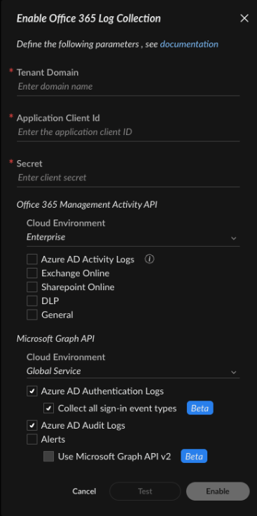Viewport: 257px width, 516px height.
Task: Click the dialog title Enable Office 365 Log Collection
Action: coord(89,18)
